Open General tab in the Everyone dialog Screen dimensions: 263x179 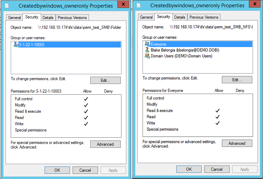tap(146, 17)
